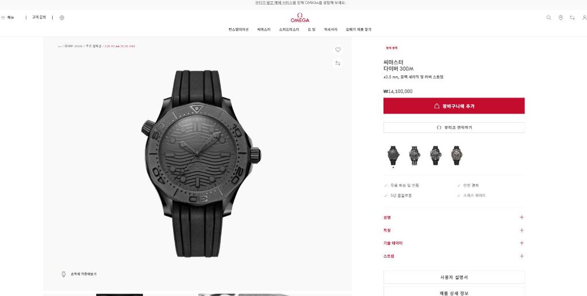
Task: Open the 스피드마스터 navigation item
Action: [289, 30]
